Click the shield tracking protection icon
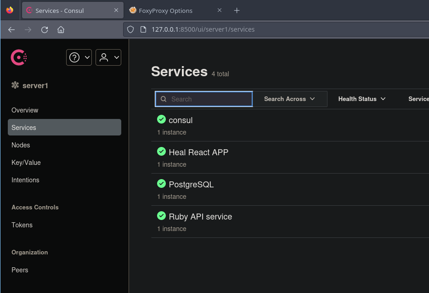 [x=130, y=29]
